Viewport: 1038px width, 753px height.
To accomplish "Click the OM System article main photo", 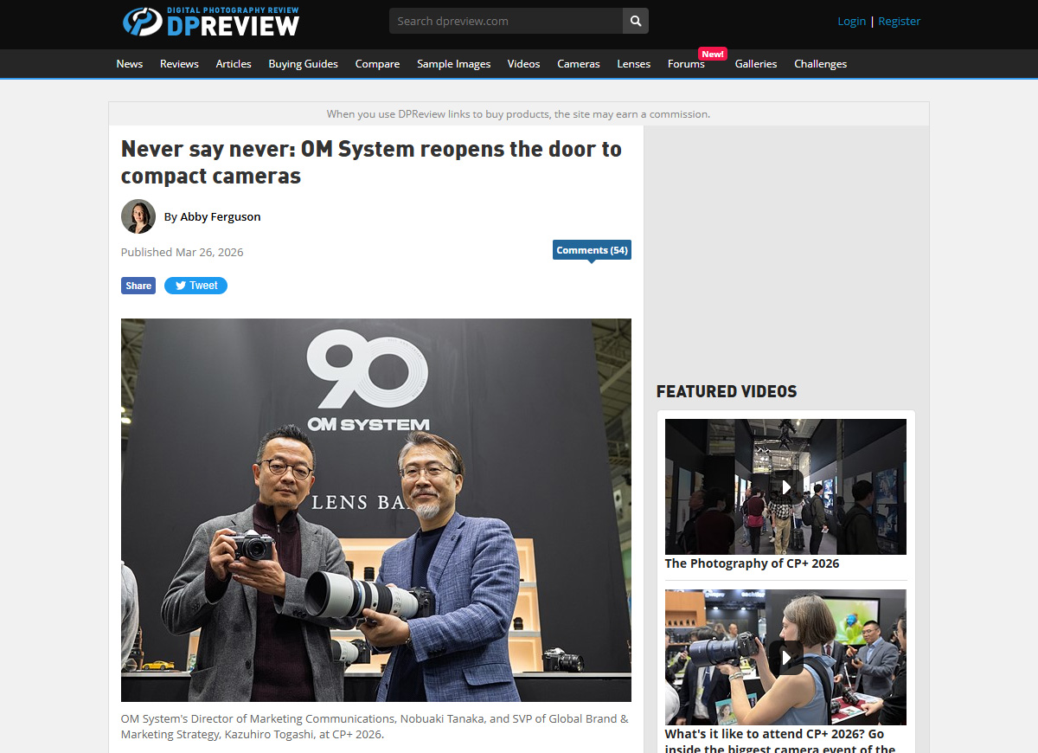I will (x=376, y=510).
